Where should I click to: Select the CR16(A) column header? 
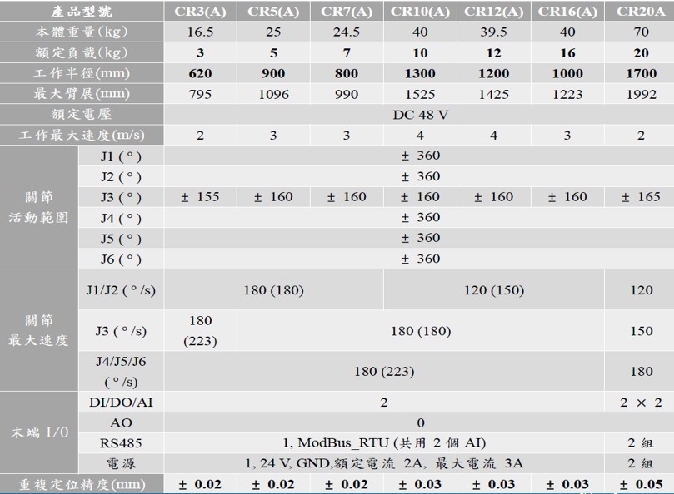[567, 11]
